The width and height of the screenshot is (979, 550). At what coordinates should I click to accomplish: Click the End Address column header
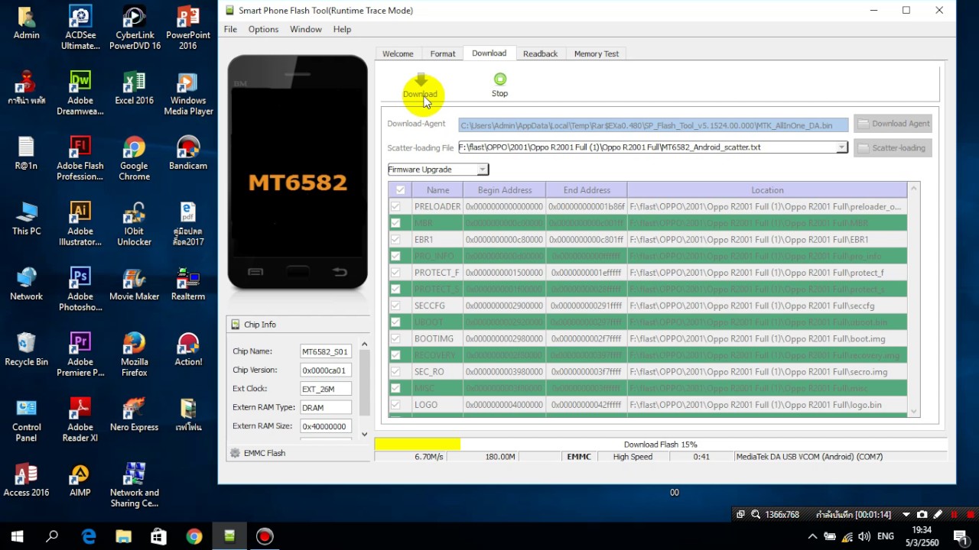click(x=587, y=189)
